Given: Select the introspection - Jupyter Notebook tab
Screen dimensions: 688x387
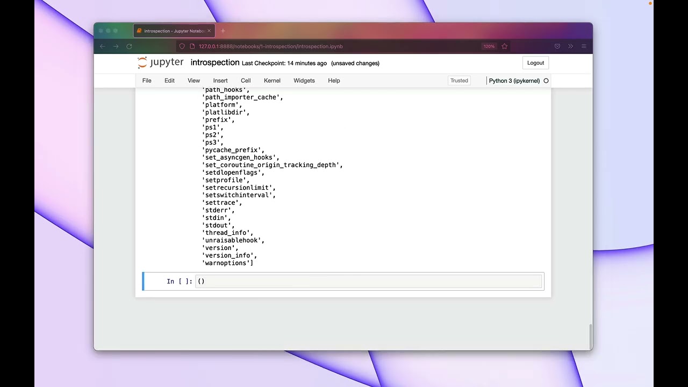Looking at the screenshot, I should point(174,31).
